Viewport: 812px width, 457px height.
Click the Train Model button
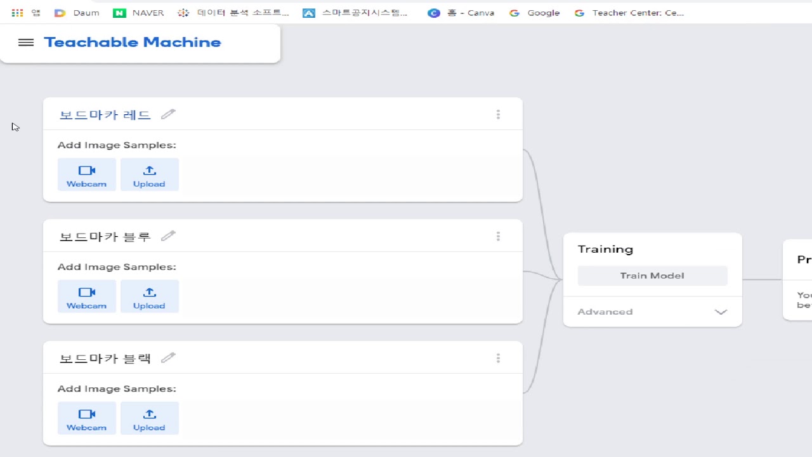(x=652, y=275)
